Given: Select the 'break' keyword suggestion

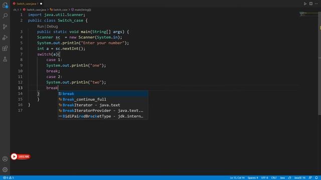Looking at the screenshot, I should click(103, 93).
